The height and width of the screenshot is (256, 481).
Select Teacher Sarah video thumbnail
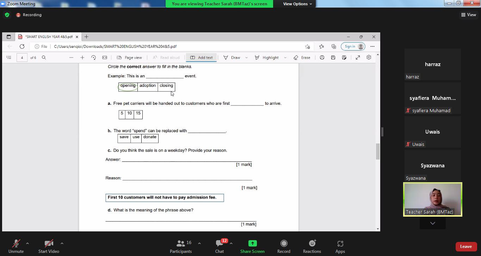point(433,199)
